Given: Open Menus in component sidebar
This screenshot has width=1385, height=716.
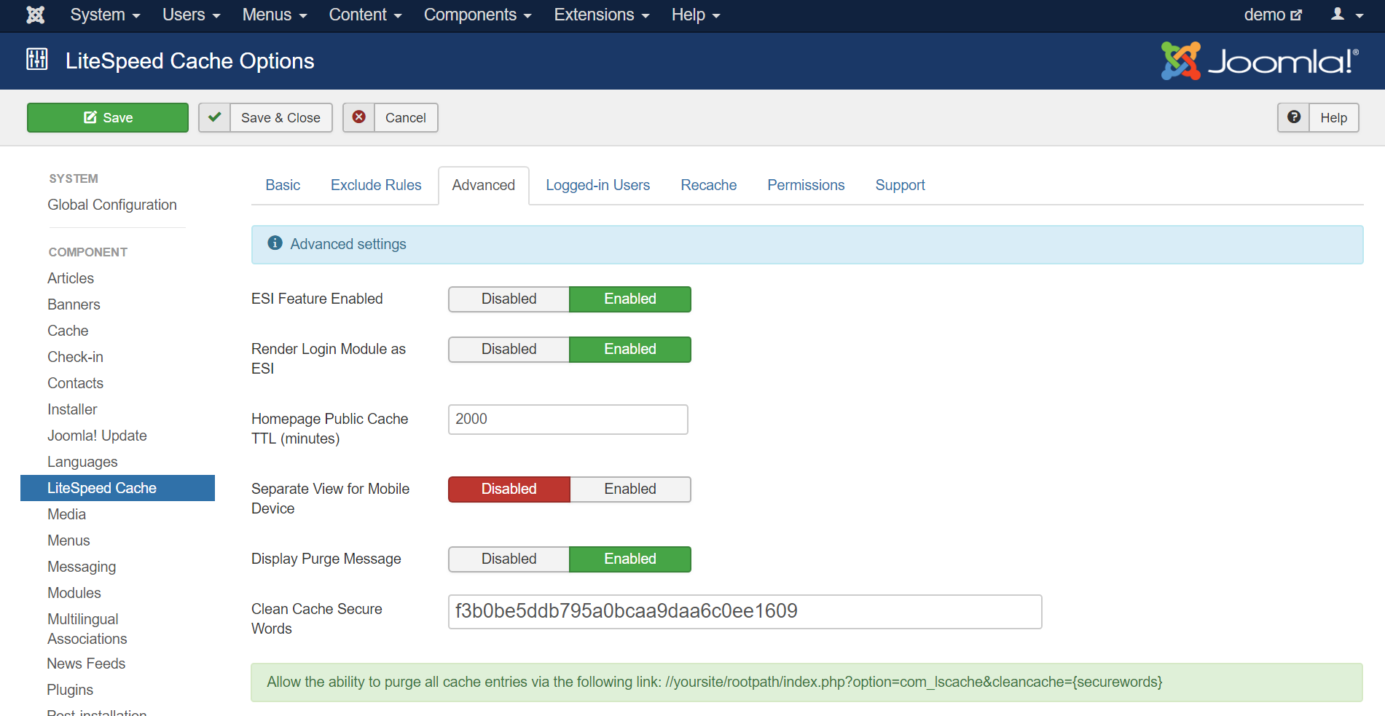Looking at the screenshot, I should pos(68,540).
